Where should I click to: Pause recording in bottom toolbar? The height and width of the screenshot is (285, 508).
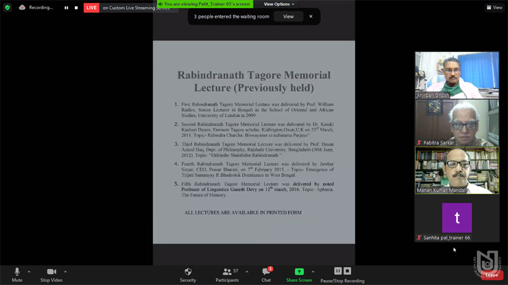coord(338,271)
